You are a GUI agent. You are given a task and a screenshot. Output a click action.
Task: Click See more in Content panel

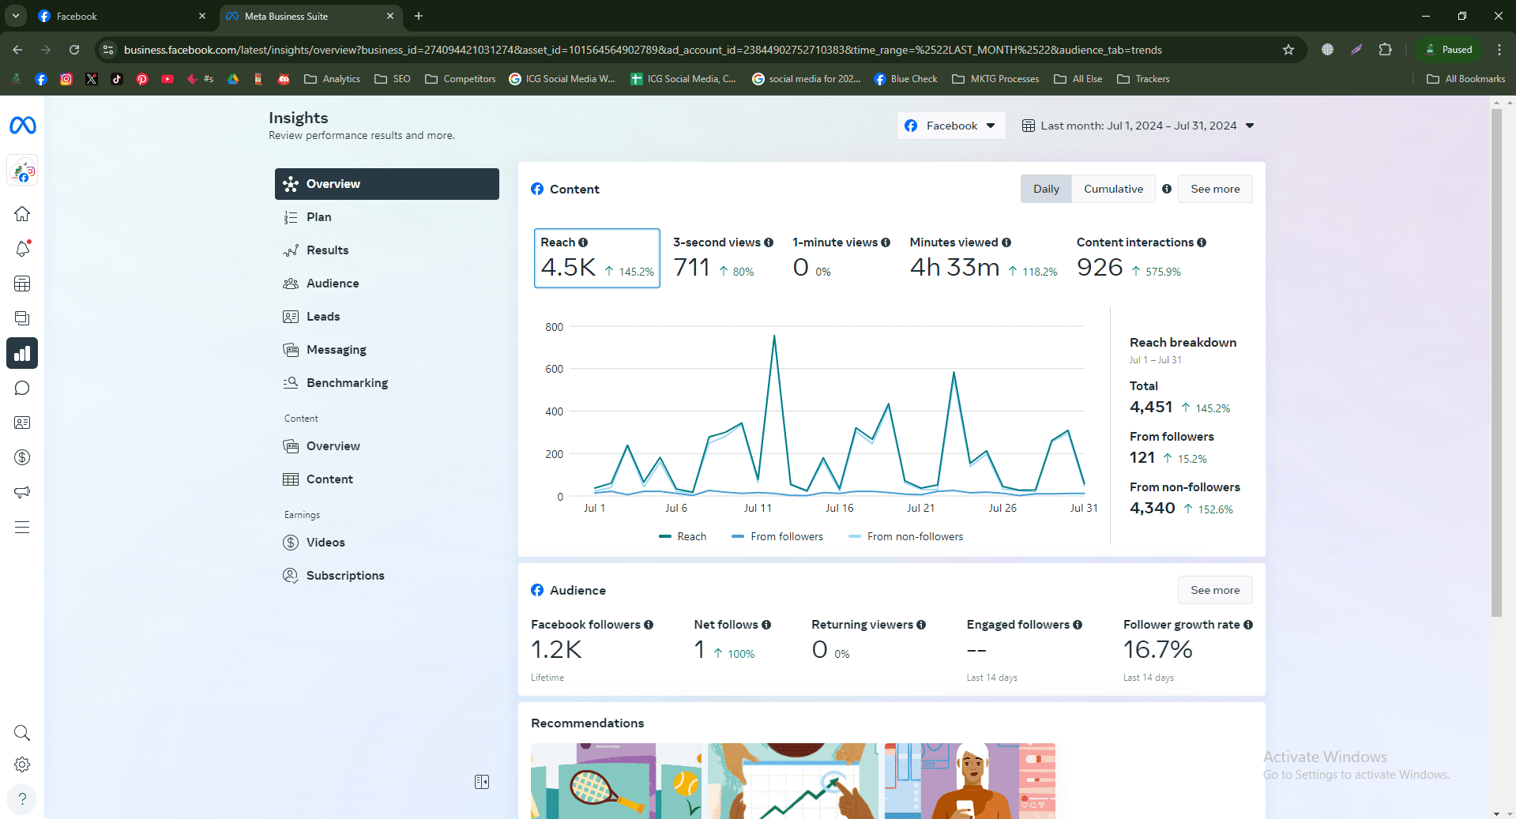[x=1215, y=189]
